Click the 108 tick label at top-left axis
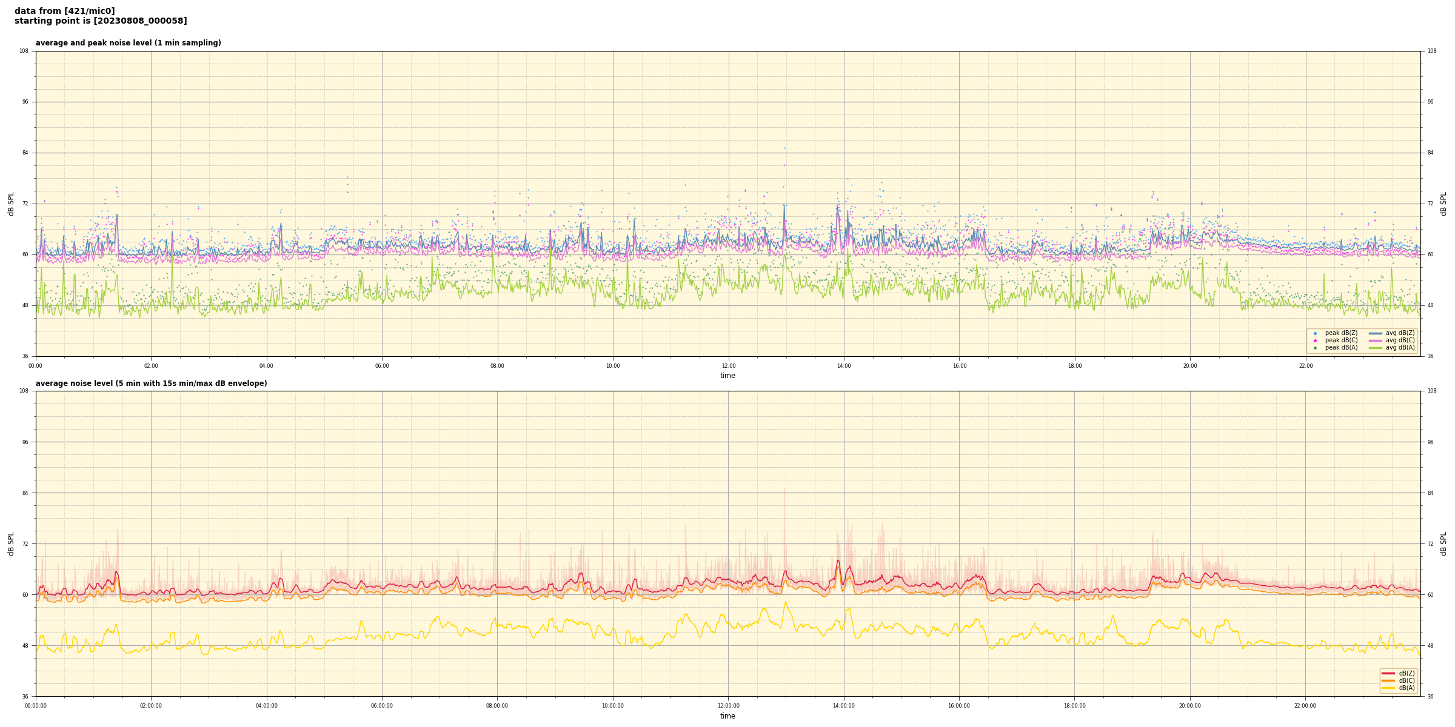The image size is (1455, 727). 24,51
